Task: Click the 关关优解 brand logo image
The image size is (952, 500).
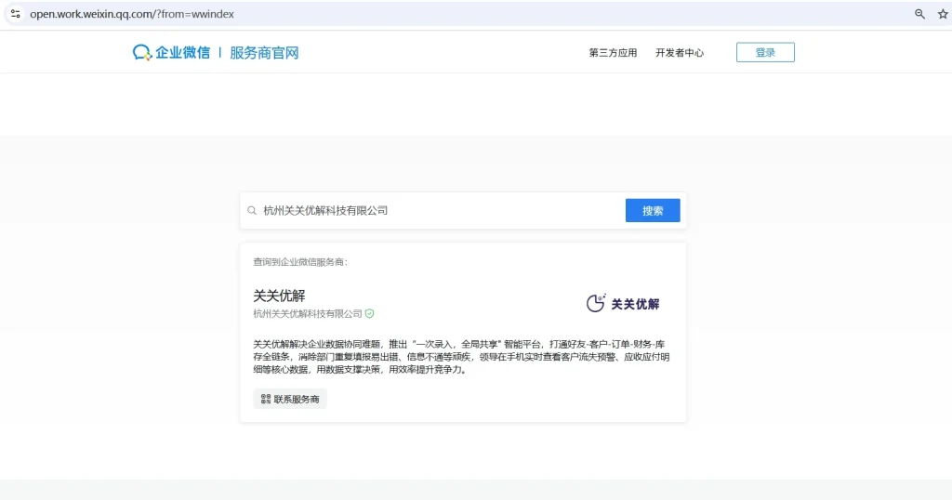Action: click(x=623, y=303)
